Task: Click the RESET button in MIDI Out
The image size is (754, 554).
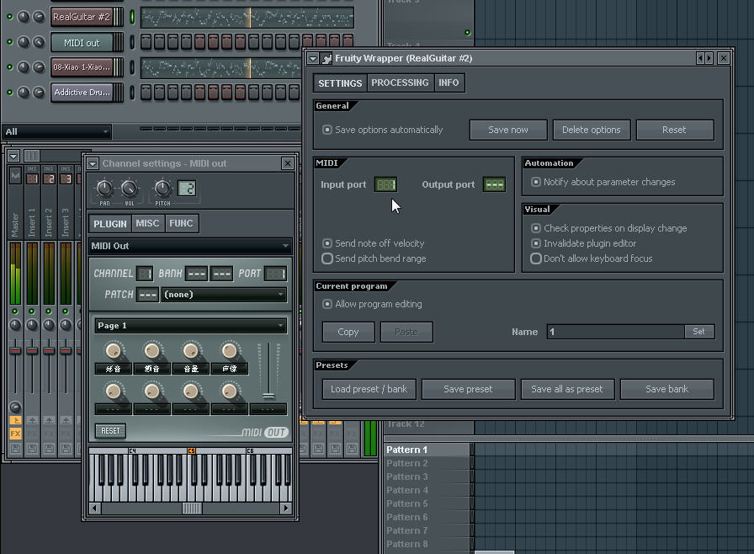Action: point(110,431)
